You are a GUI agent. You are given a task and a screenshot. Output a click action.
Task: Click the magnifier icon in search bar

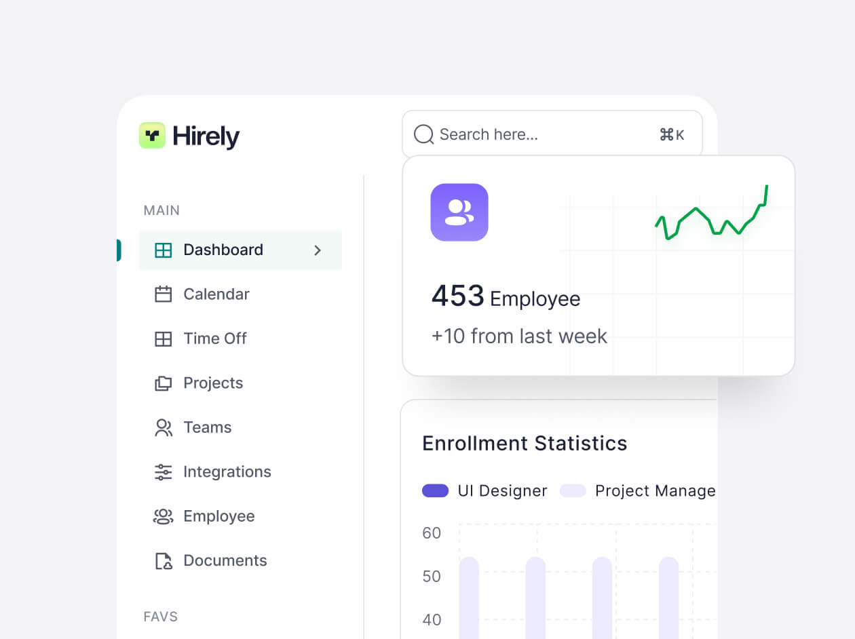click(423, 134)
